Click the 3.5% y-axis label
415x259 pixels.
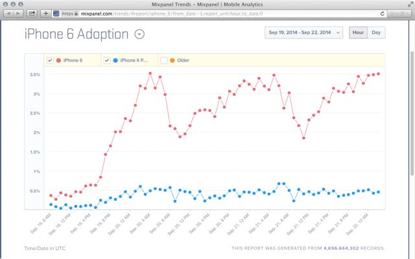(35, 74)
